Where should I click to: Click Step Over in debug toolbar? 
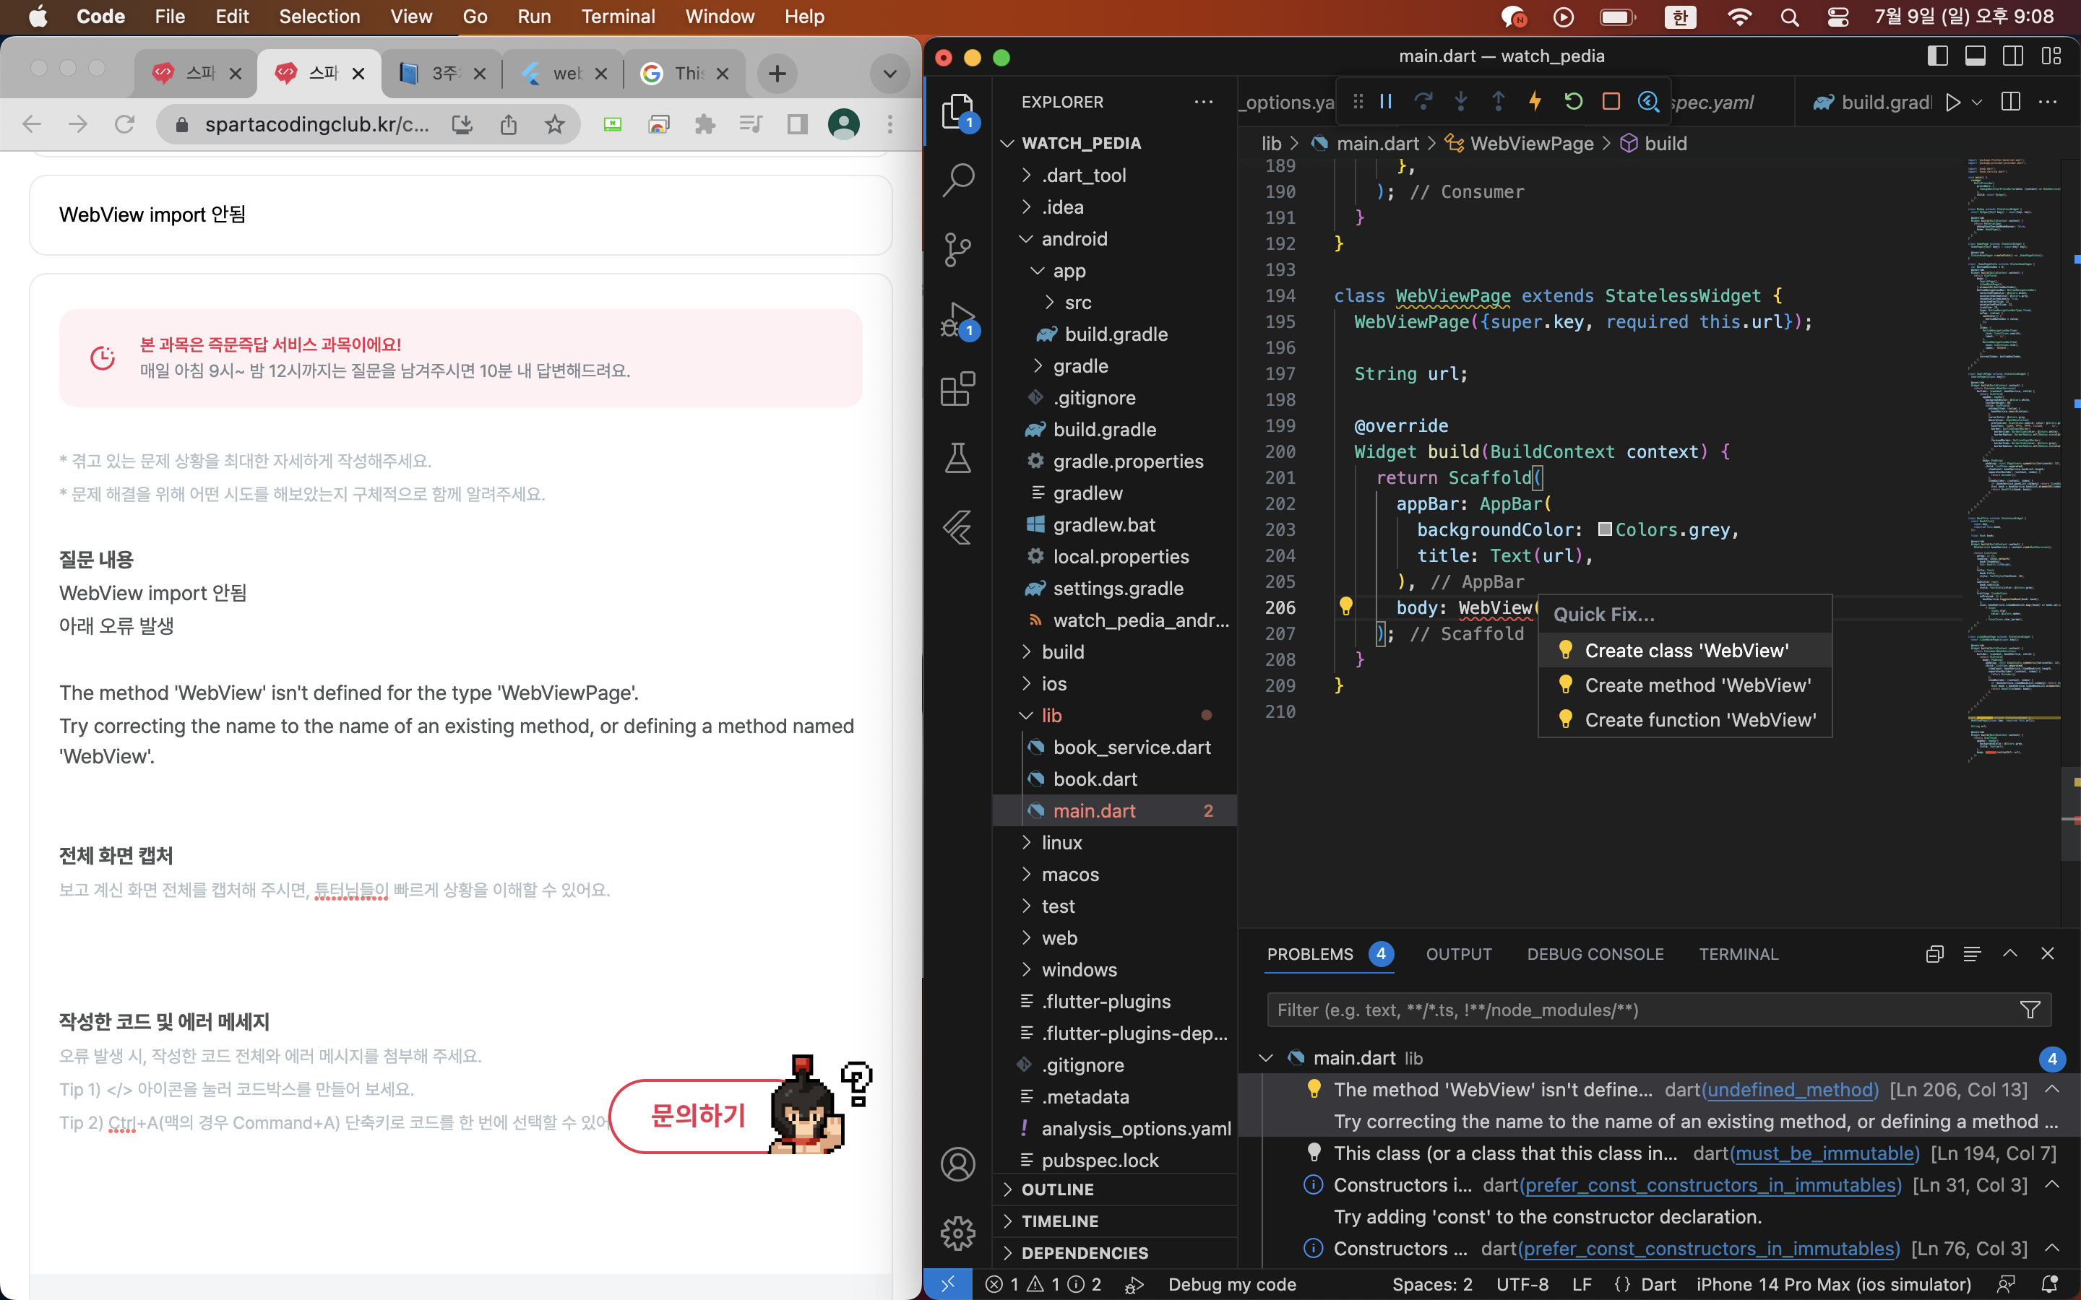(x=1423, y=101)
